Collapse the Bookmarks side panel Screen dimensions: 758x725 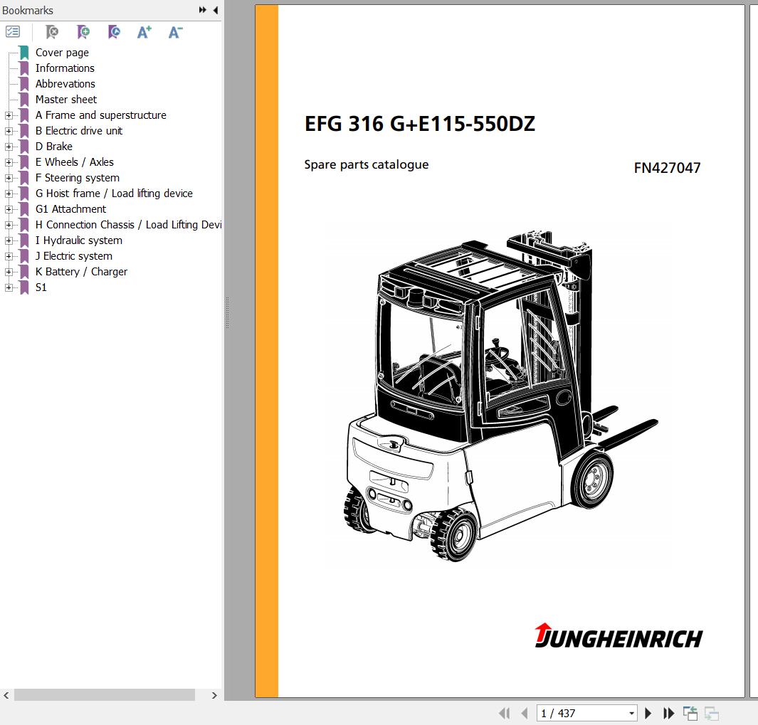216,10
